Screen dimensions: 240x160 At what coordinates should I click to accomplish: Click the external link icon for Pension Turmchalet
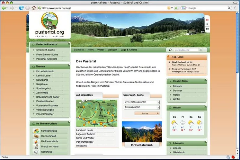[x=169, y=69]
